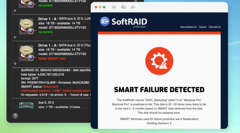Viewport: 240px width, 133px height.
Task: Click 'This disk should be replaced soon.' line
Action: (x=159, y=113)
